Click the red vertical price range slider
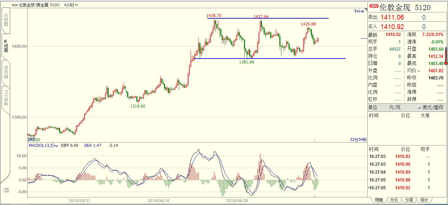The width and height of the screenshot is (448, 205). click(x=446, y=56)
